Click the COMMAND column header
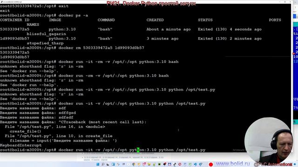The height and width of the screenshot is (167, 298). (106, 20)
